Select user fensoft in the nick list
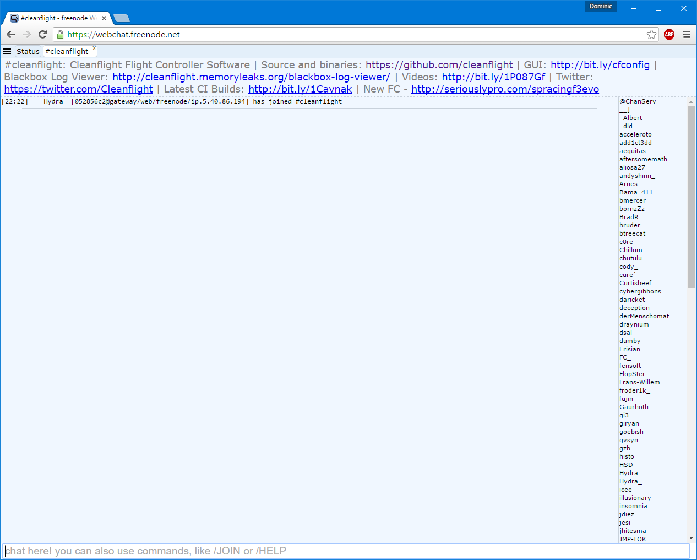The height and width of the screenshot is (560, 697). tap(630, 366)
